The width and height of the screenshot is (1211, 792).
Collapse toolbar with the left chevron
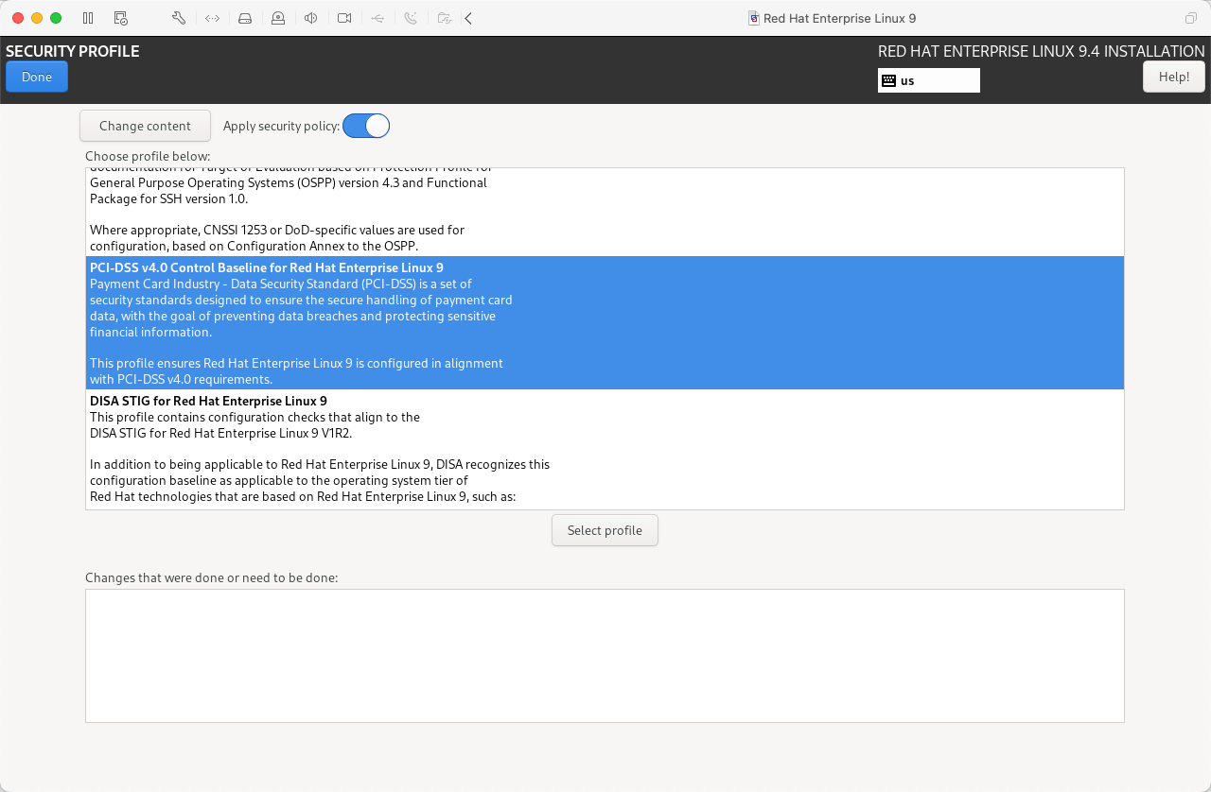[x=468, y=18]
